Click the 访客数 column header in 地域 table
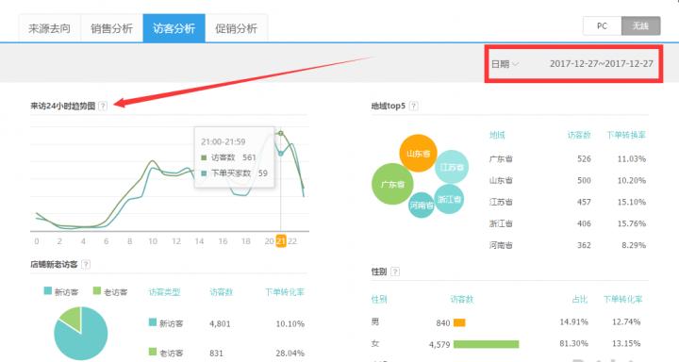This screenshot has width=679, height=362. point(579,135)
